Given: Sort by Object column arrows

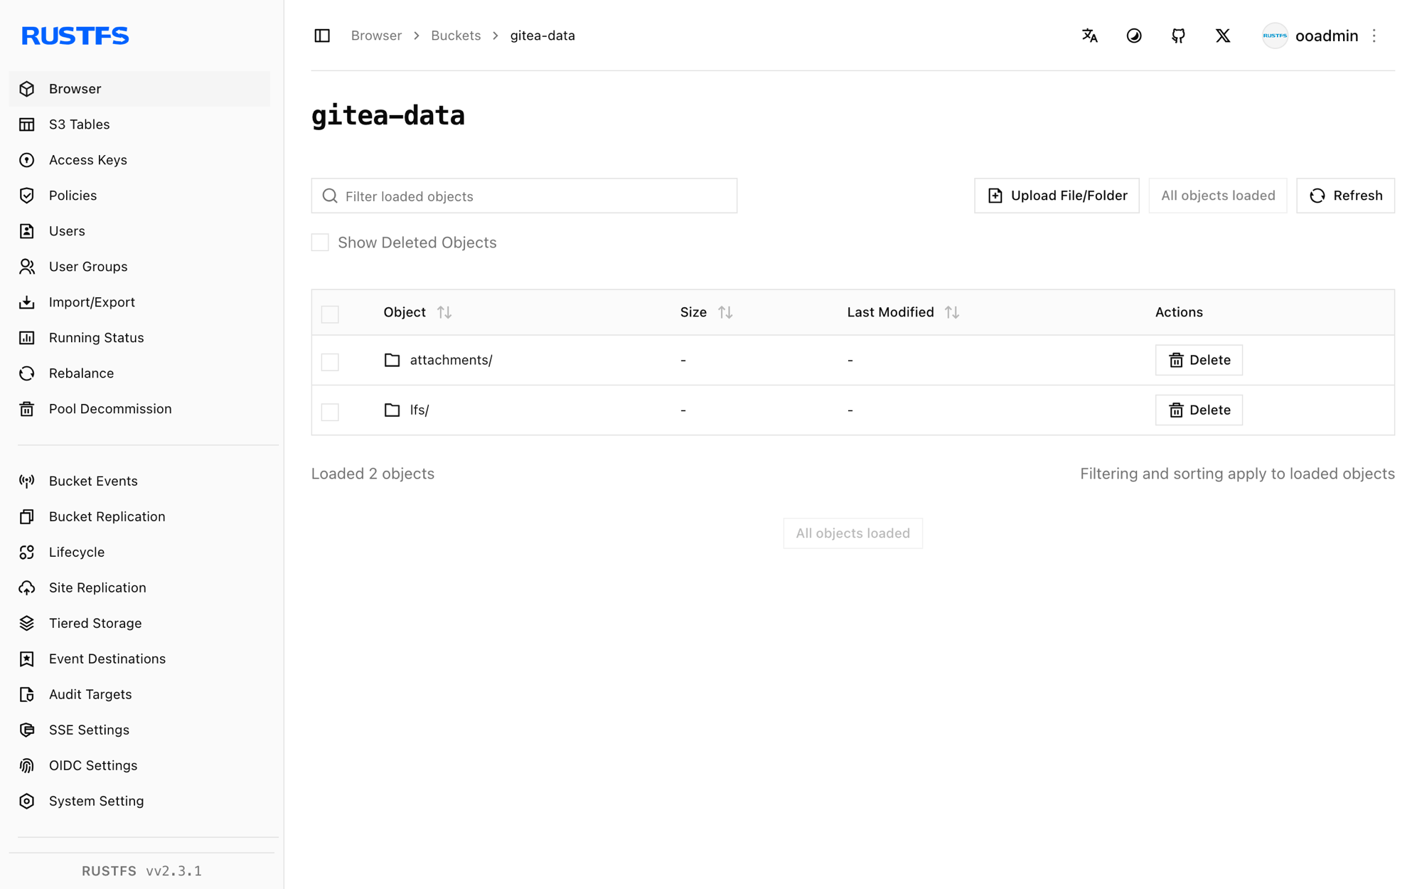Looking at the screenshot, I should point(444,312).
